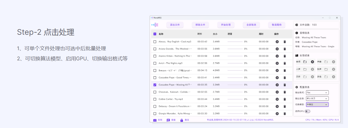The image size is (348, 128).
Task: Click the Colbie Caillat row progress bar
Action: [235, 99]
